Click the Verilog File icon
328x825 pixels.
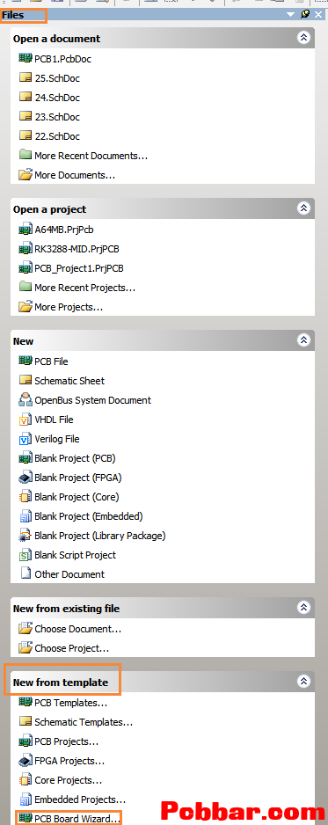[26, 439]
